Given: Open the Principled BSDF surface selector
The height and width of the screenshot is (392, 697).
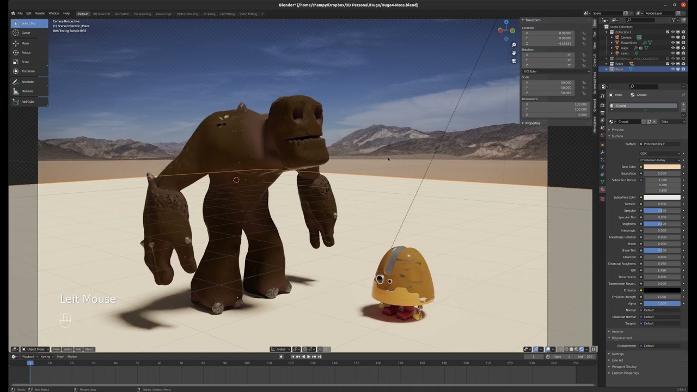Looking at the screenshot, I should [x=660, y=144].
